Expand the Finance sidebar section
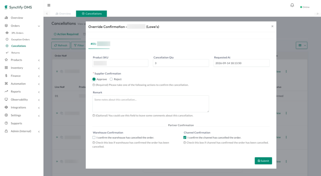321x176 pixels. coord(39,76)
